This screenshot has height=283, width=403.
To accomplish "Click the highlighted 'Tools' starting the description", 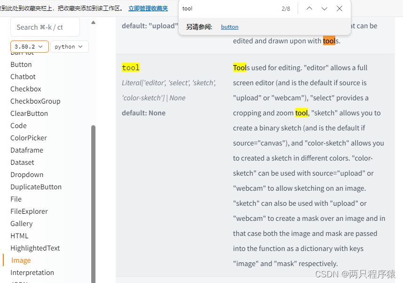I will [240, 68].
